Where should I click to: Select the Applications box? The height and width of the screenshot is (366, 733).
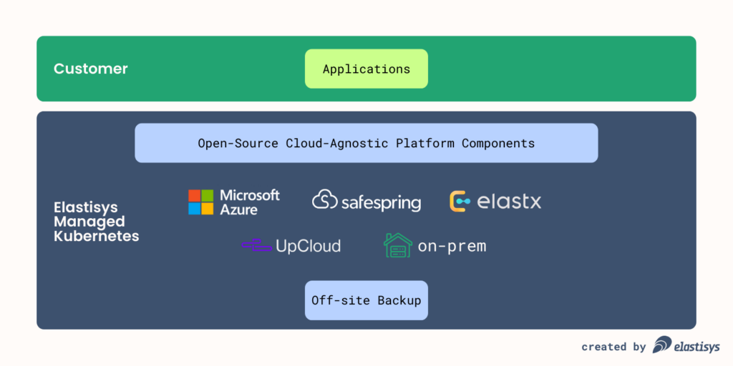pyautogui.click(x=366, y=69)
